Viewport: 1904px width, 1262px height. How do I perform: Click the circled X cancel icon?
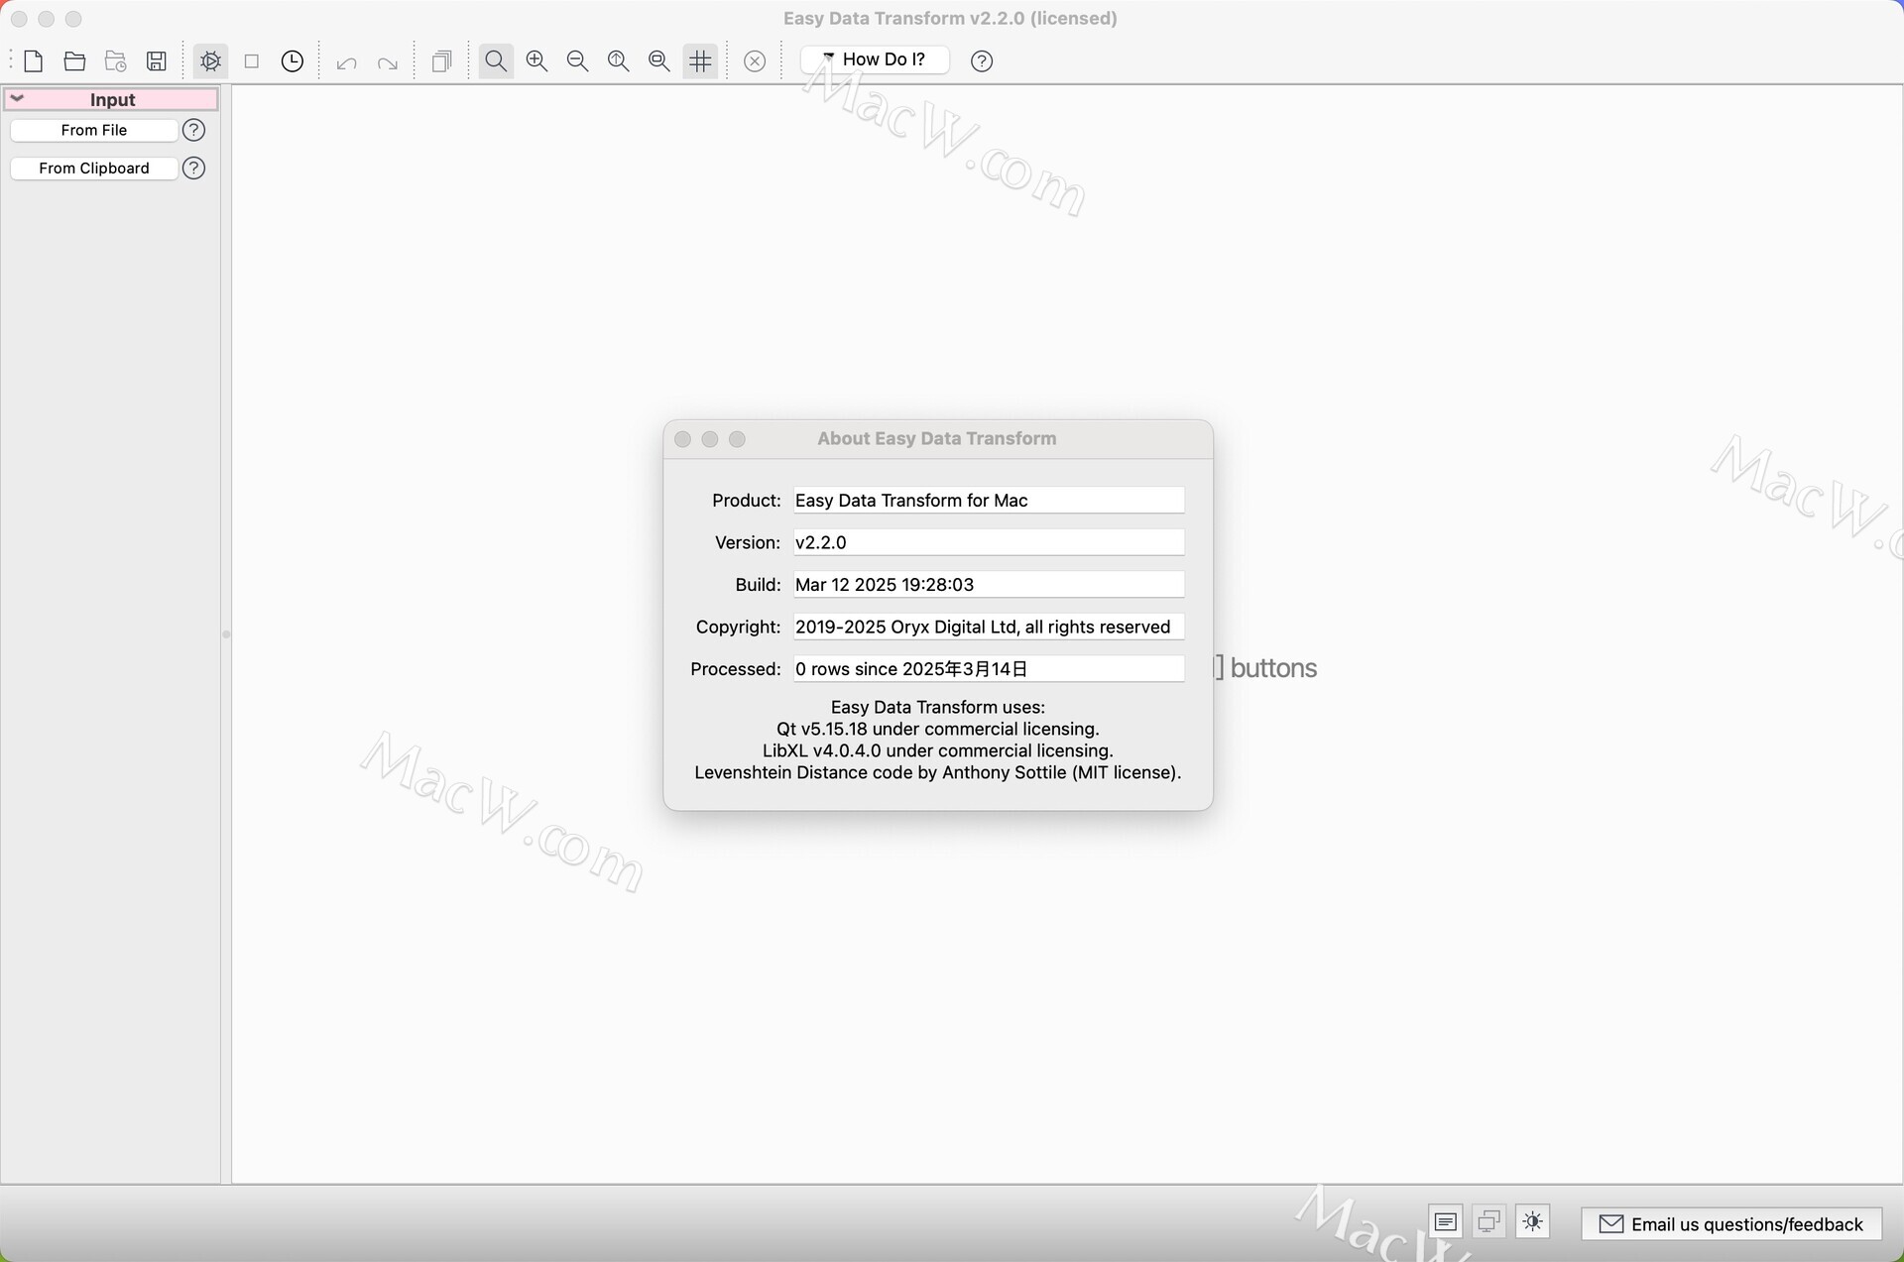[x=755, y=61]
